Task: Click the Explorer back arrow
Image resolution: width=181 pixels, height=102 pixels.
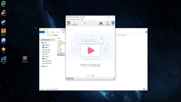Action: pos(41,35)
